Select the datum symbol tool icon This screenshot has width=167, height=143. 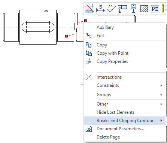[x=133, y=9]
